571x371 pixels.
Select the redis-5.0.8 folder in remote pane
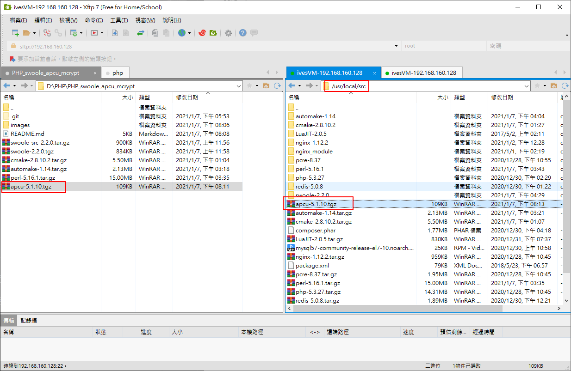pos(309,186)
